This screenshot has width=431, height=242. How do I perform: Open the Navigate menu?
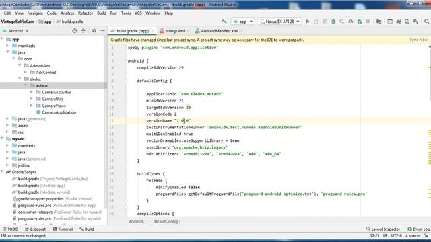[x=35, y=13]
